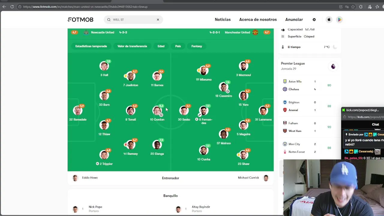Select the Fantasy filter chip

pos(197,46)
